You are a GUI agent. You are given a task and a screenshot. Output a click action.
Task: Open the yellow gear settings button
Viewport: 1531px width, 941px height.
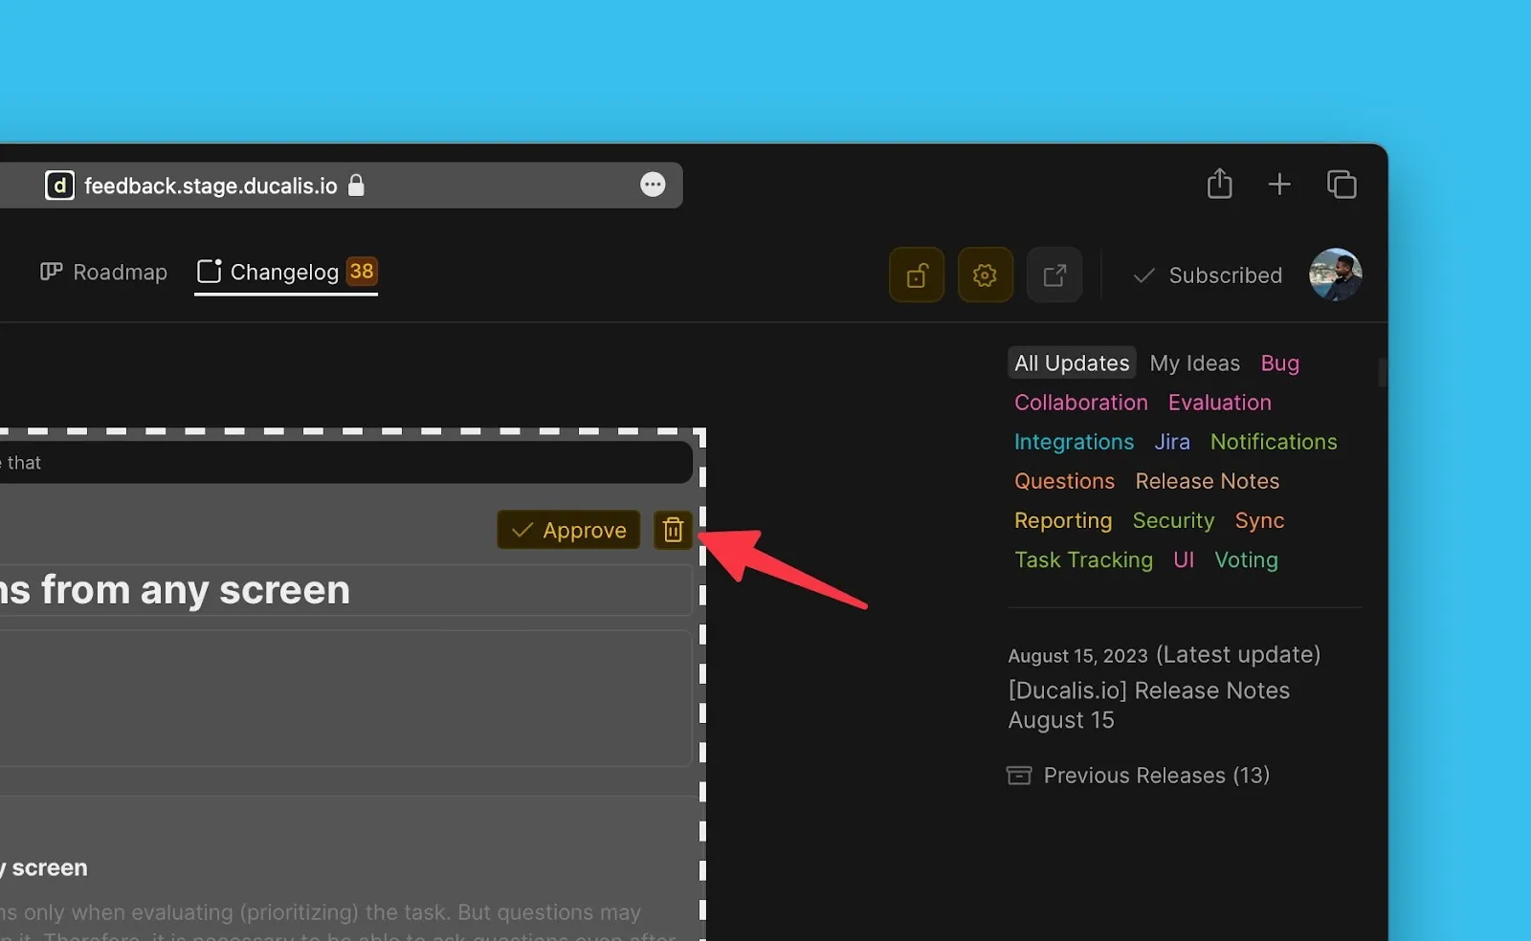click(x=985, y=275)
